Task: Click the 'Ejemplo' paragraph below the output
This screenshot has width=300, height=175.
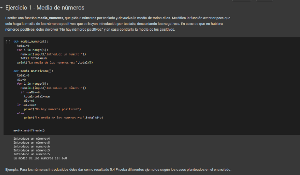Action: [x=118, y=169]
